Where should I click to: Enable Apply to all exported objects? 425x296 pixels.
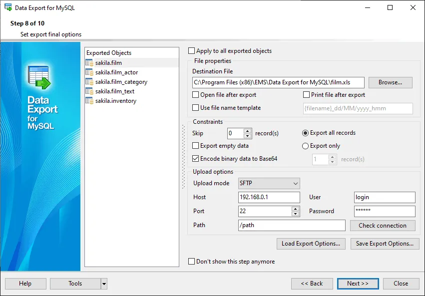pos(191,51)
